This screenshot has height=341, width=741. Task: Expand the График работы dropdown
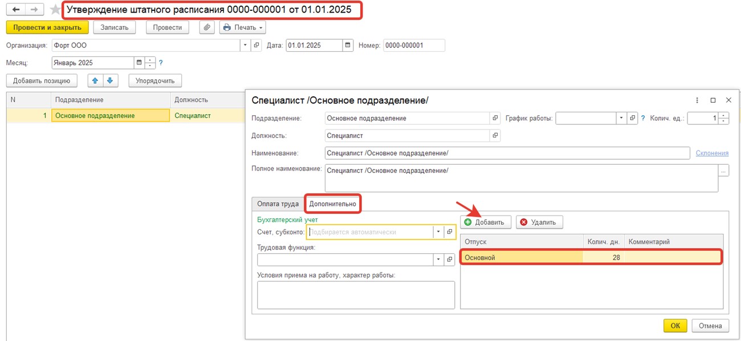click(621, 119)
